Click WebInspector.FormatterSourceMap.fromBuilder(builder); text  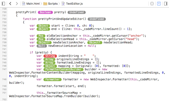[x=54, y=96]
